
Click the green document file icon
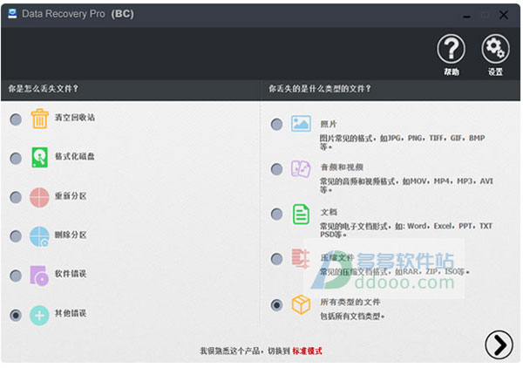301,215
